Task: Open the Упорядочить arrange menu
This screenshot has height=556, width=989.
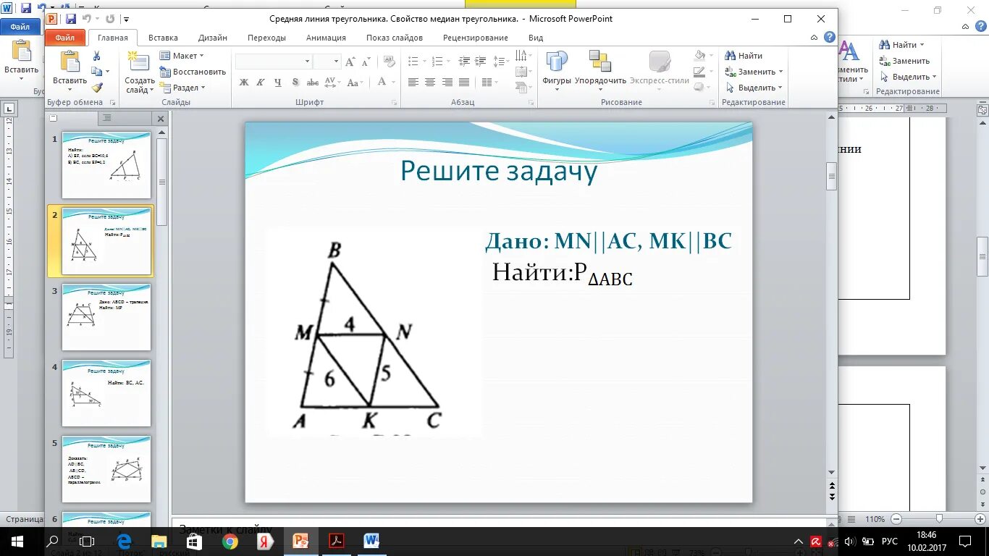Action: click(600, 69)
